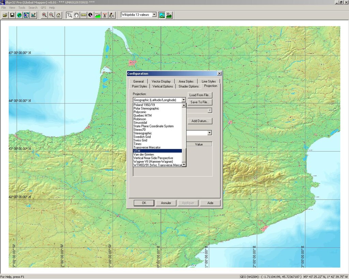Image resolution: width=349 pixels, height=279 pixels.
Task: Select the Measure ruler tool
Action: pos(84,15)
